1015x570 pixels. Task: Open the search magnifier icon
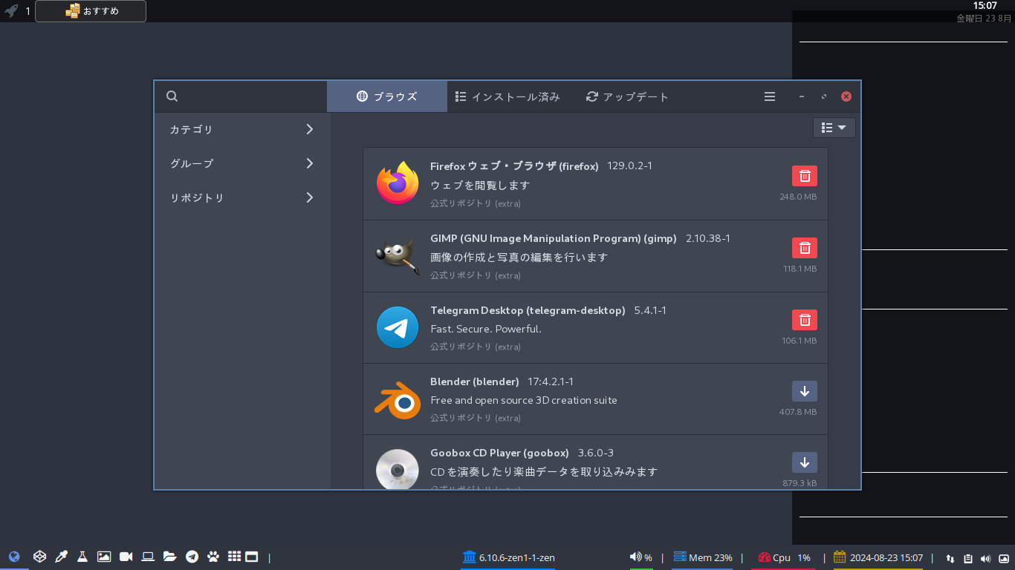pos(172,96)
